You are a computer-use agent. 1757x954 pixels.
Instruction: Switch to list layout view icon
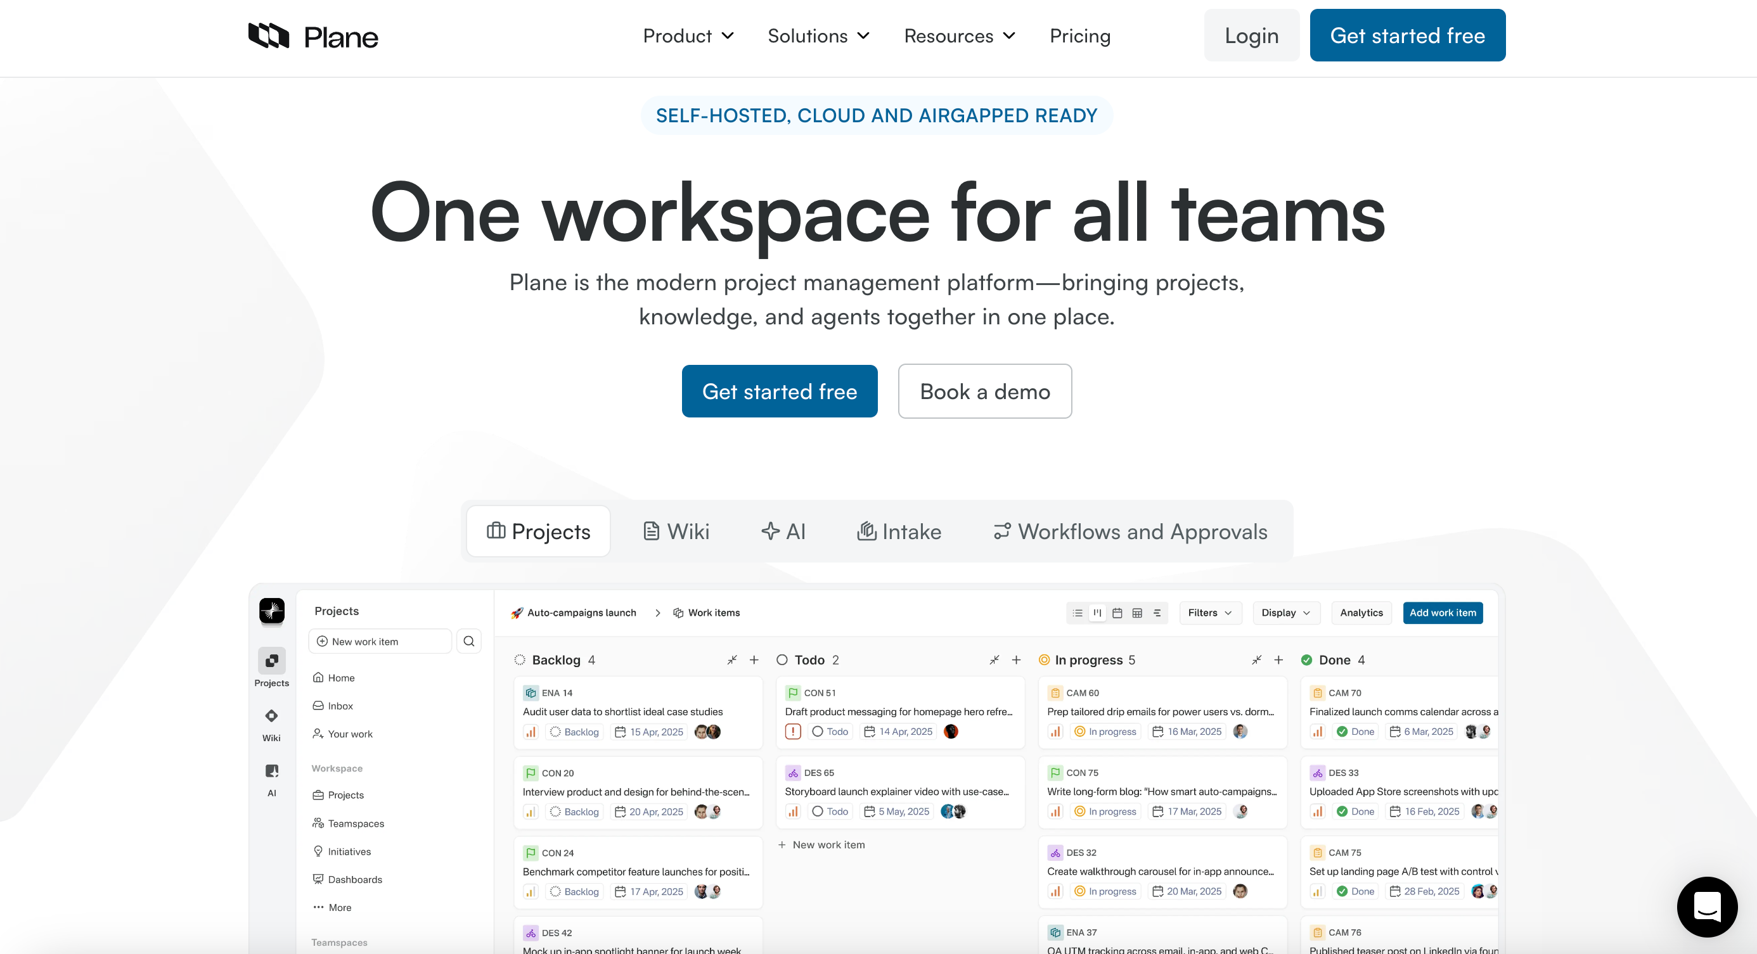point(1078,613)
